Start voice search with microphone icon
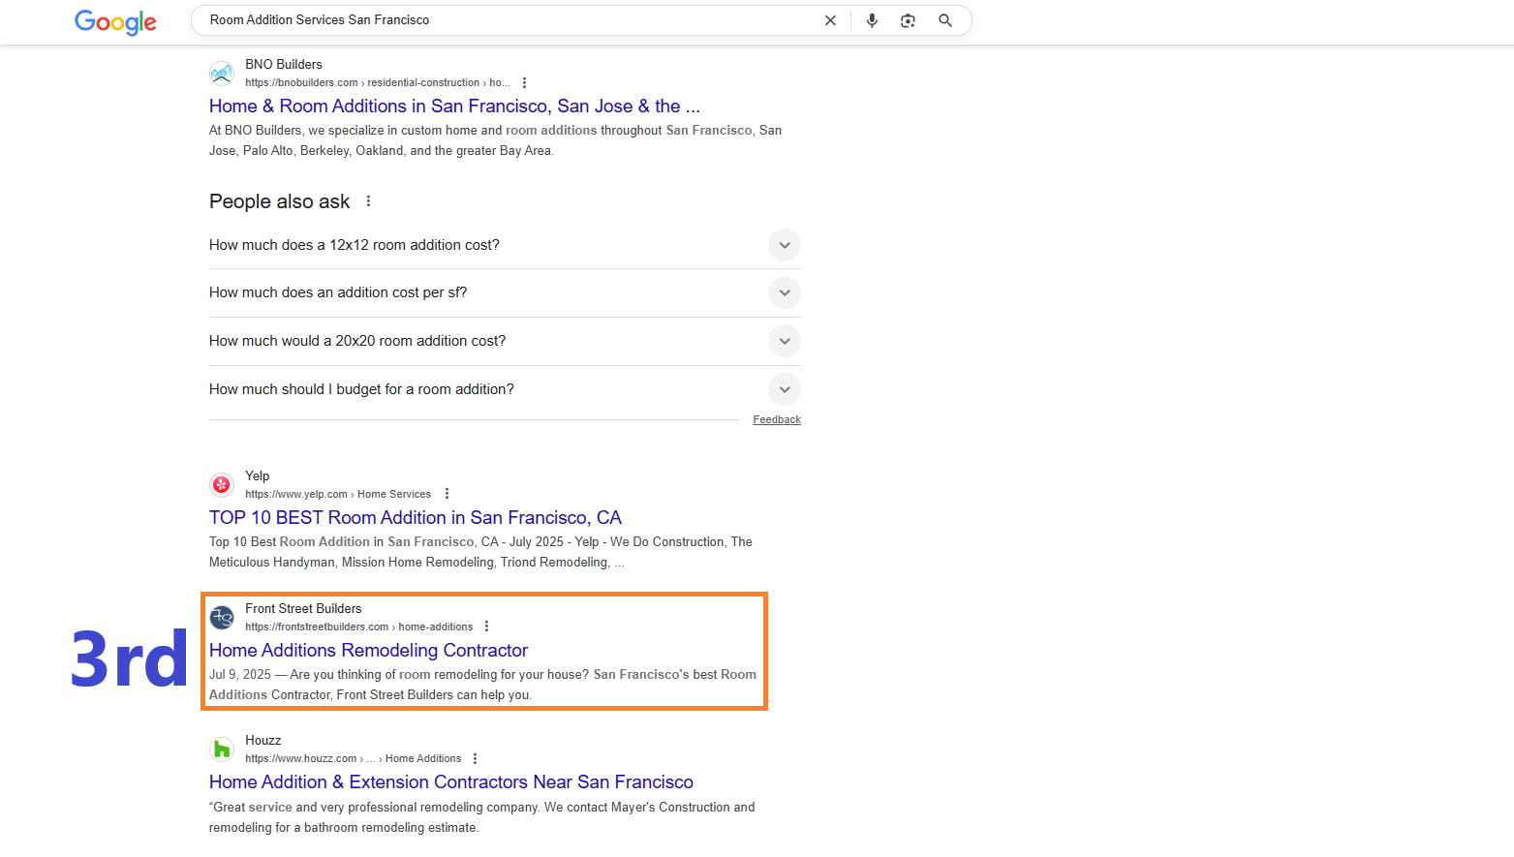 (x=872, y=20)
